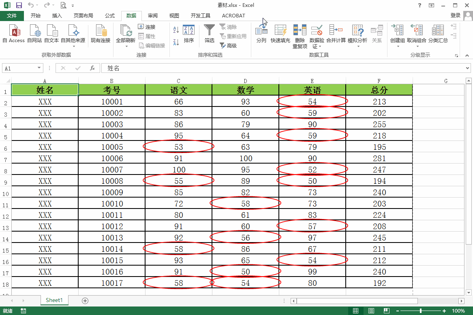Sort ascending with the A-Z icon
473x315 pixels.
pos(176,30)
